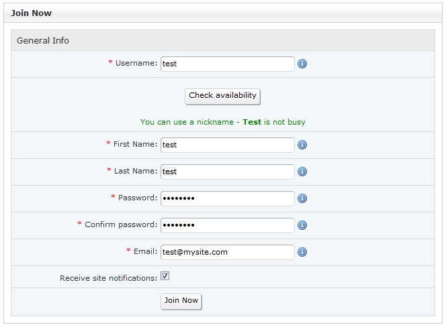Viewport: 446px width, 329px height.
Task: Click the Email field info icon
Action: click(x=302, y=252)
